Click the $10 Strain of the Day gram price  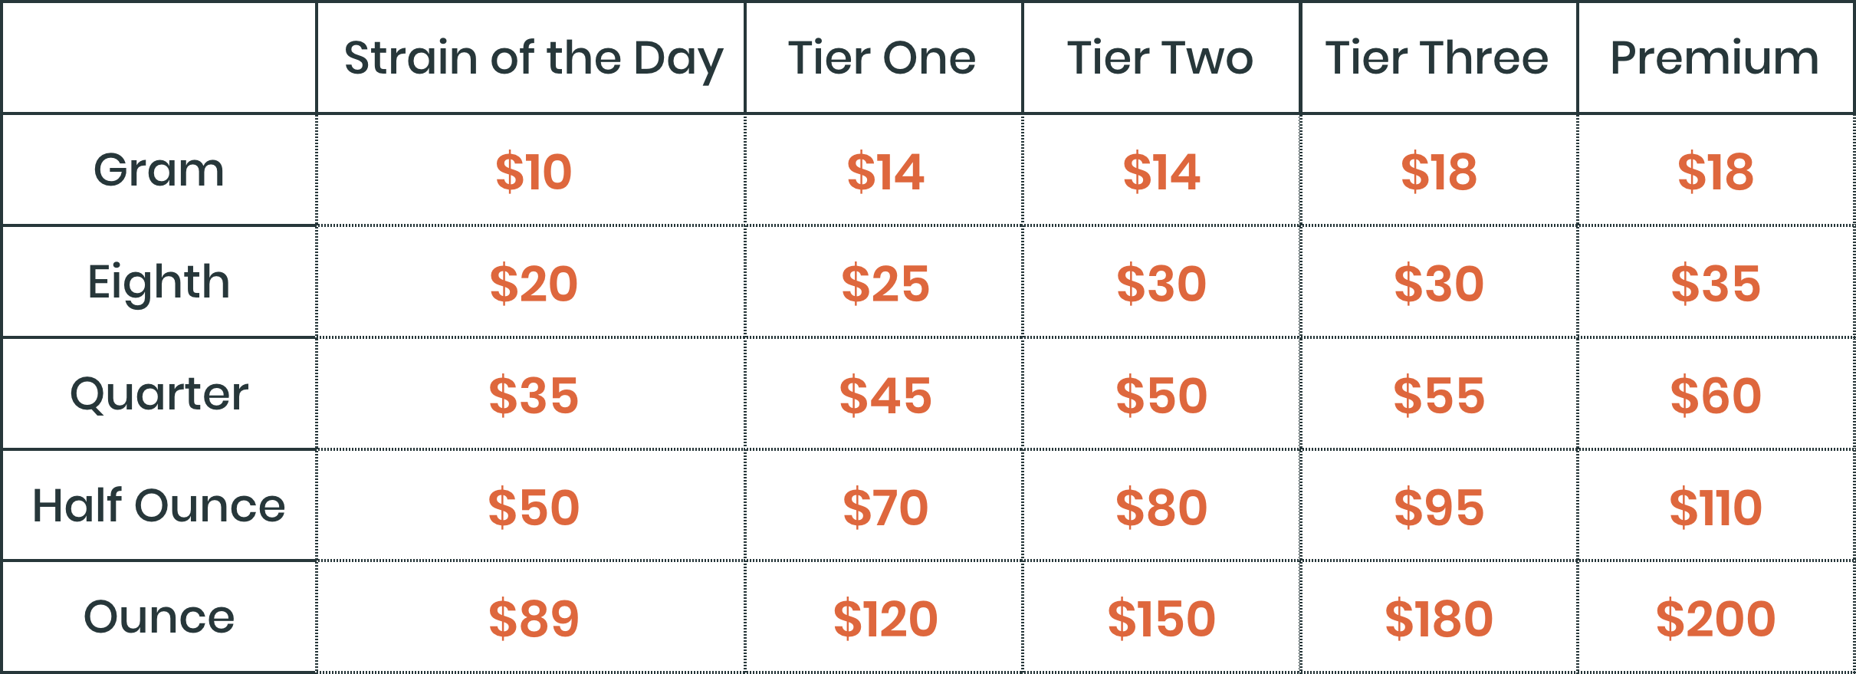pos(534,172)
